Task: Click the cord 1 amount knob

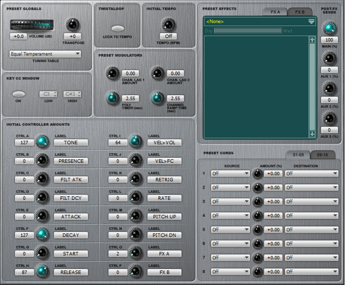Action: pos(257,174)
